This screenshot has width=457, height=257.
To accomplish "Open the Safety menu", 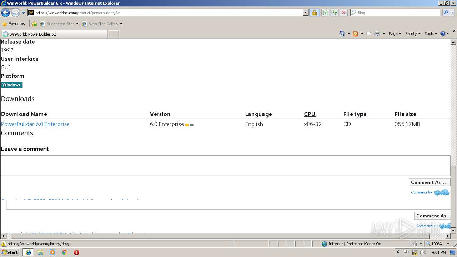I will 412,34.
